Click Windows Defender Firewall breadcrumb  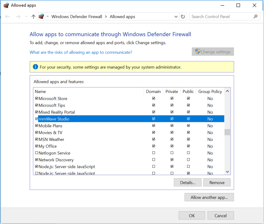pos(76,17)
